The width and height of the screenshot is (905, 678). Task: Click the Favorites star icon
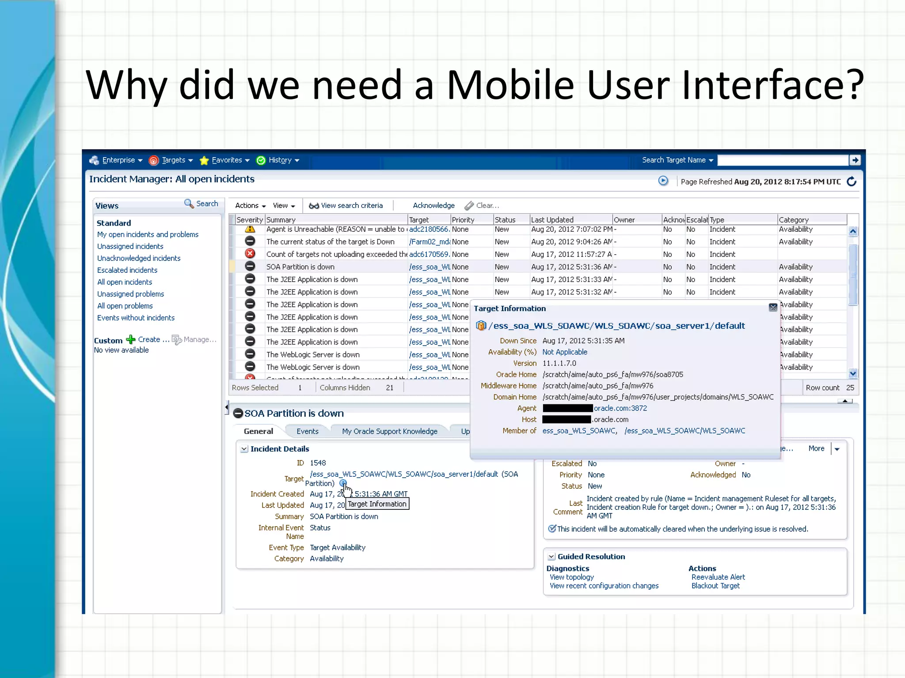point(204,161)
